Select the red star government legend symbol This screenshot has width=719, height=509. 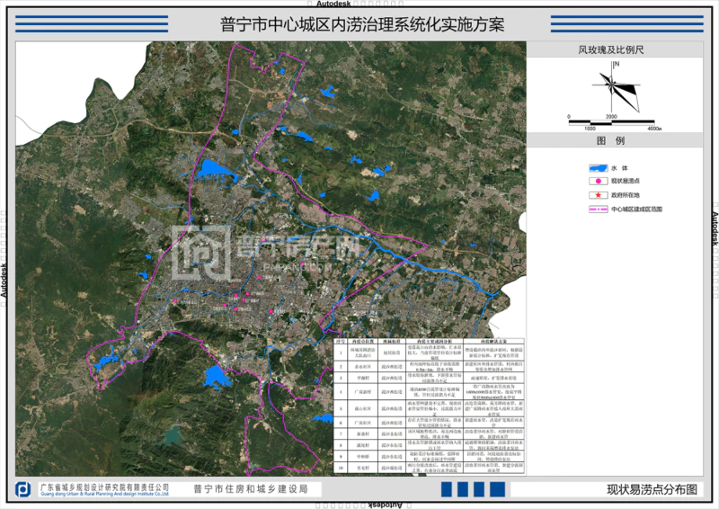pos(595,194)
